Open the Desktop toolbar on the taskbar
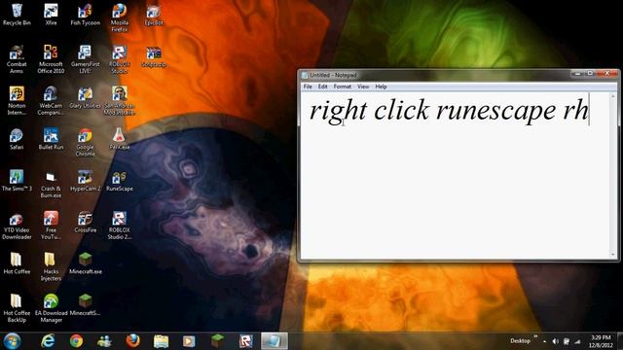Screen dimensions: 623x350 point(520,341)
